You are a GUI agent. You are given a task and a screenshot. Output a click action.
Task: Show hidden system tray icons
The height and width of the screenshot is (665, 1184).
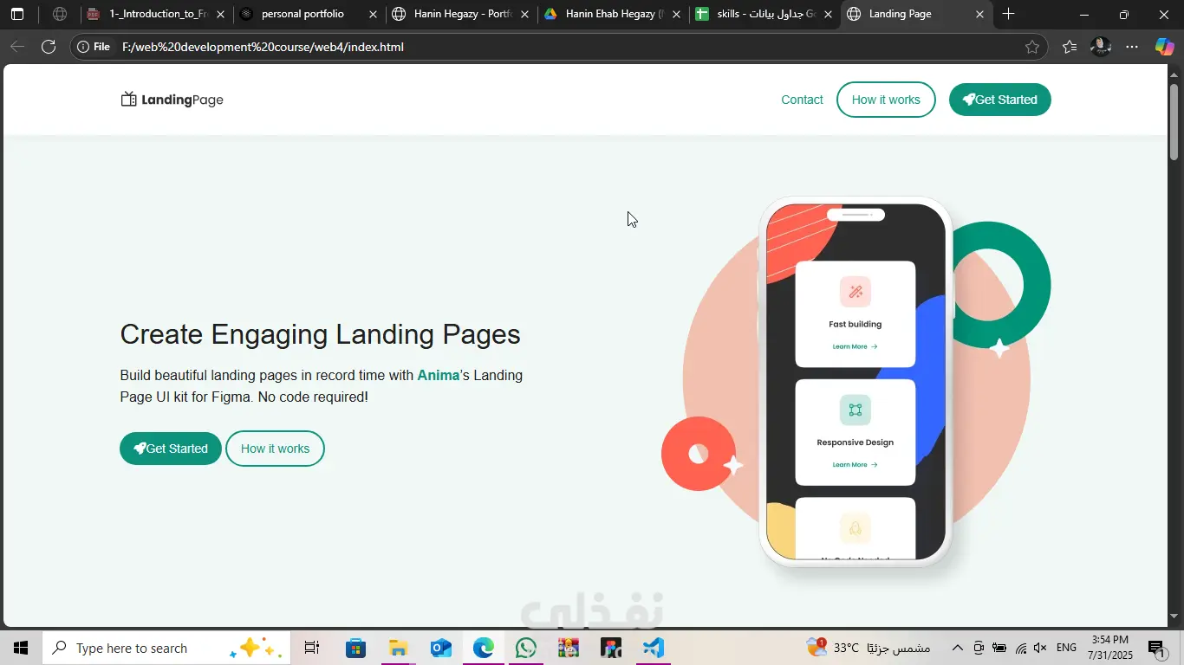coord(958,648)
